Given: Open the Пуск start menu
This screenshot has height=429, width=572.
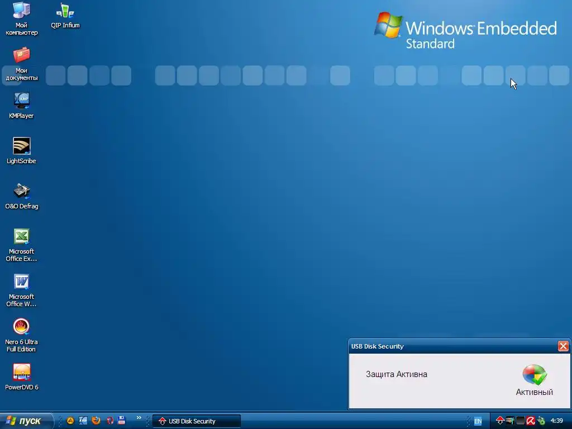Looking at the screenshot, I should pyautogui.click(x=26, y=421).
